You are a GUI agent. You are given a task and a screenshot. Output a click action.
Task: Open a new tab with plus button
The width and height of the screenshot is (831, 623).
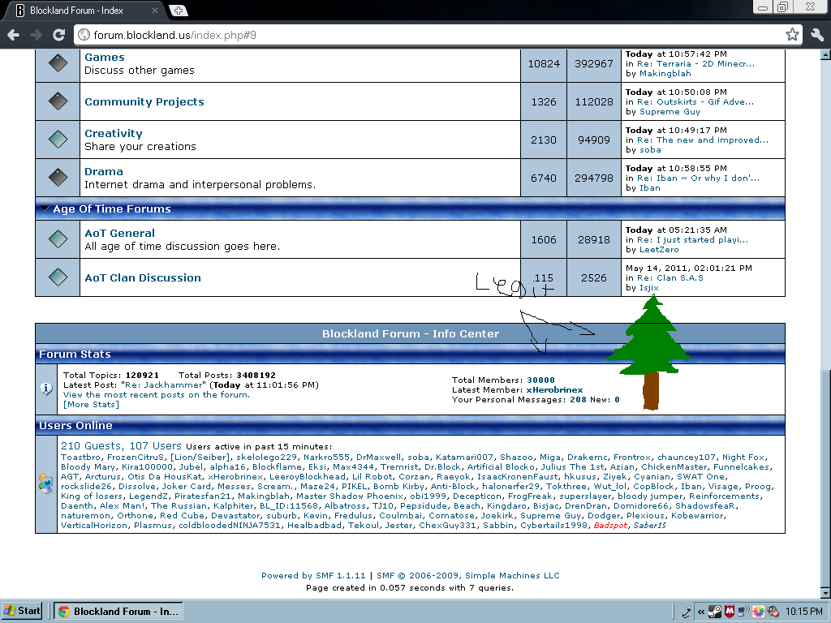179,10
